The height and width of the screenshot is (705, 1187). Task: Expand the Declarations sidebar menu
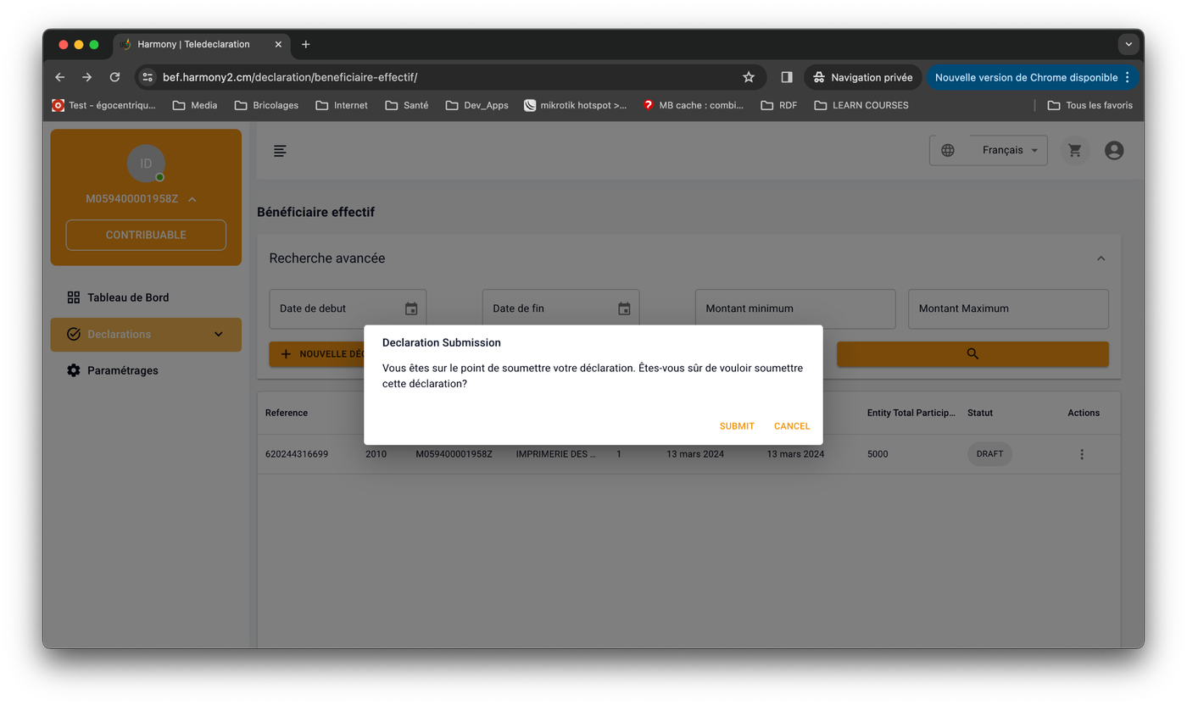pyautogui.click(x=146, y=334)
